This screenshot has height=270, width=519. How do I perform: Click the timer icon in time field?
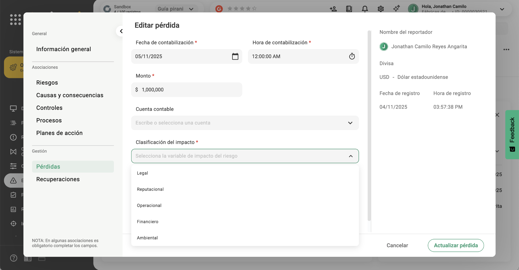(352, 56)
